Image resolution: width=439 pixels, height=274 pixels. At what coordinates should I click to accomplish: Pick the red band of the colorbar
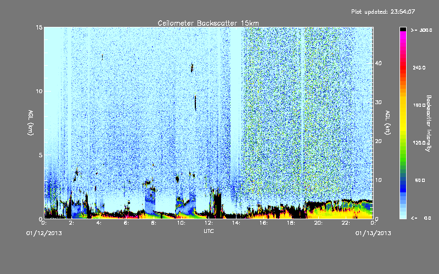tap(403, 68)
